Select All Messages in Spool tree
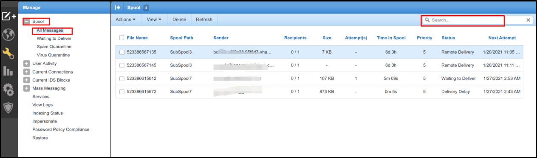This screenshot has height=158, width=537. pos(50,30)
